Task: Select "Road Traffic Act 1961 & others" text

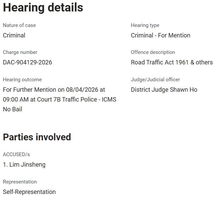Action: point(172,62)
